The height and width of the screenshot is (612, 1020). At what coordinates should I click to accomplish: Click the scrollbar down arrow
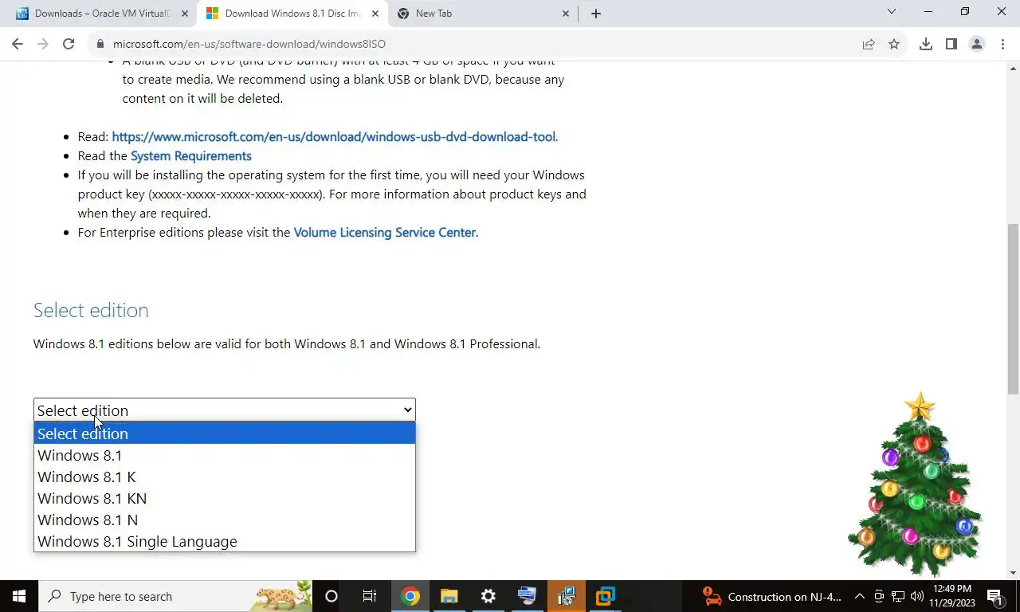[1013, 573]
